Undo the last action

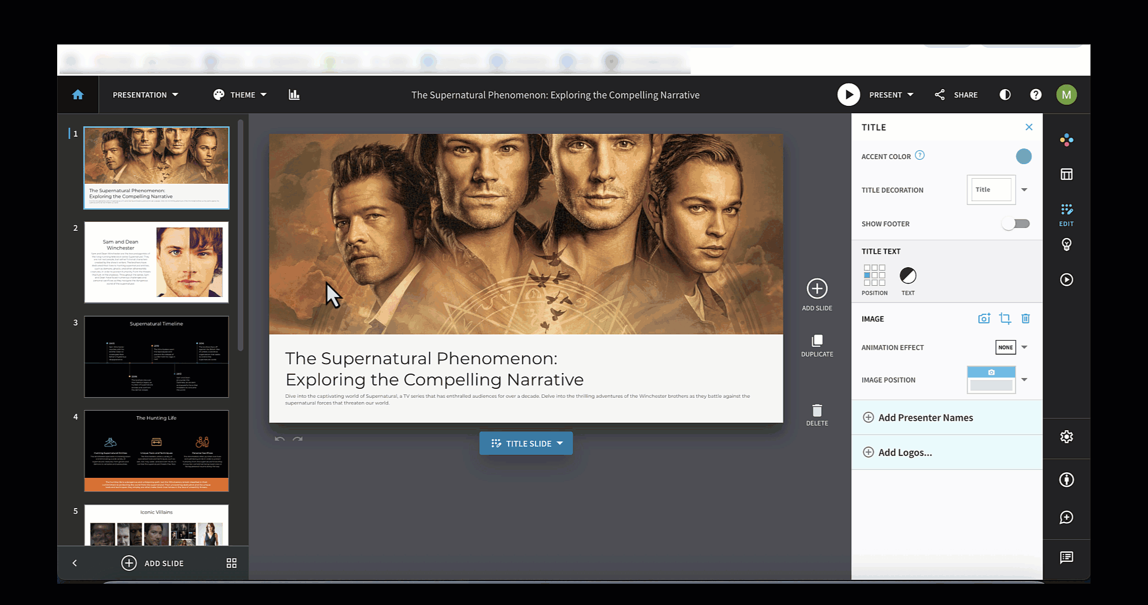[x=280, y=439]
